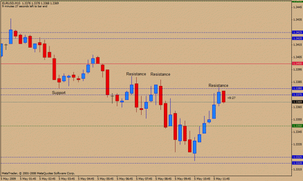Click the 1.3345 price scale label
Image resolution: width=303 pixels, height=181 pixels.
pos(298,132)
